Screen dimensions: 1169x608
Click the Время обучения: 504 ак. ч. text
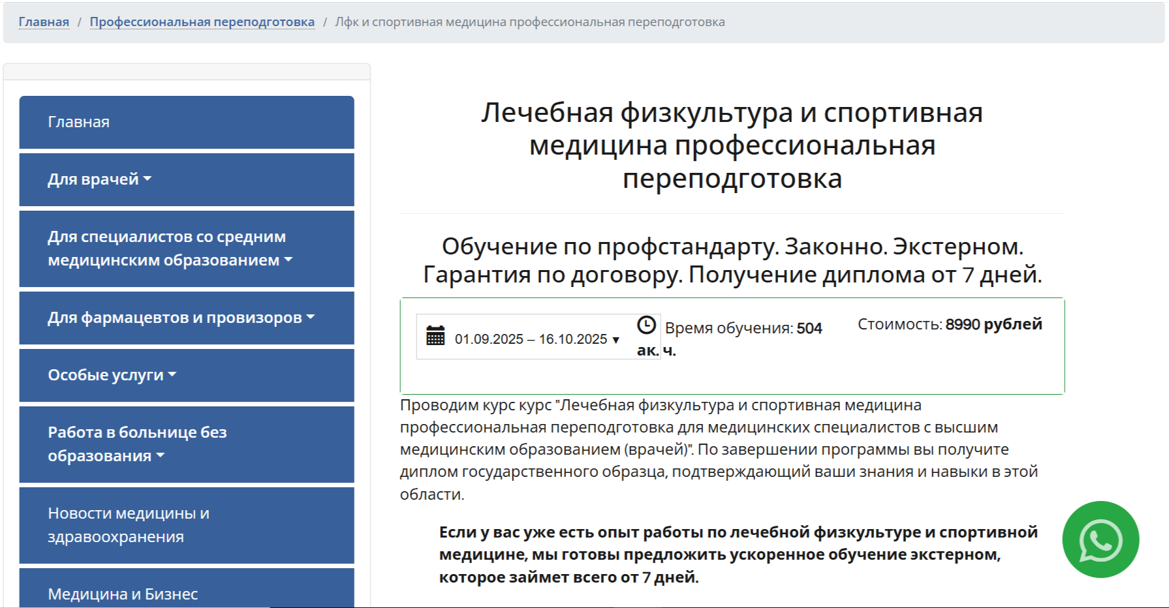pyautogui.click(x=730, y=339)
